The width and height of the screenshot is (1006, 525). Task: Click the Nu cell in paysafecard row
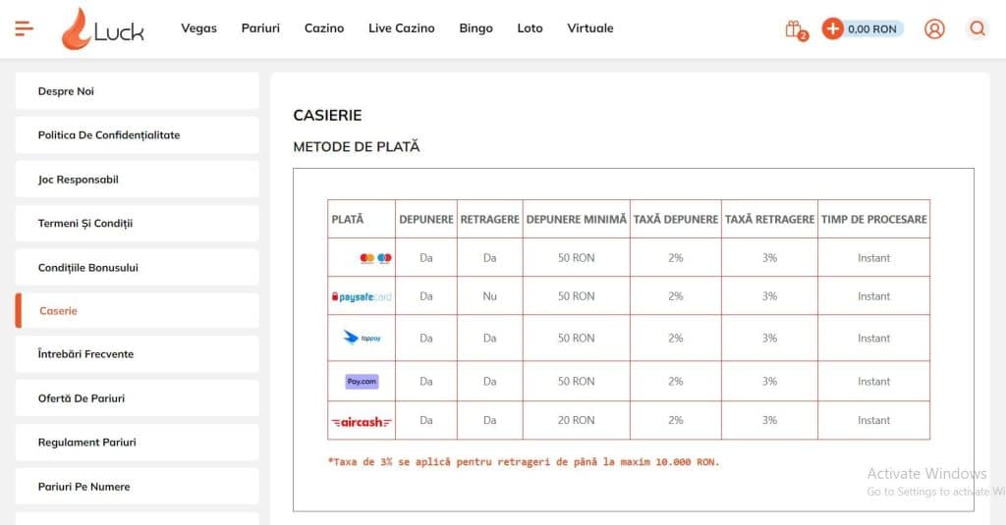coord(489,296)
